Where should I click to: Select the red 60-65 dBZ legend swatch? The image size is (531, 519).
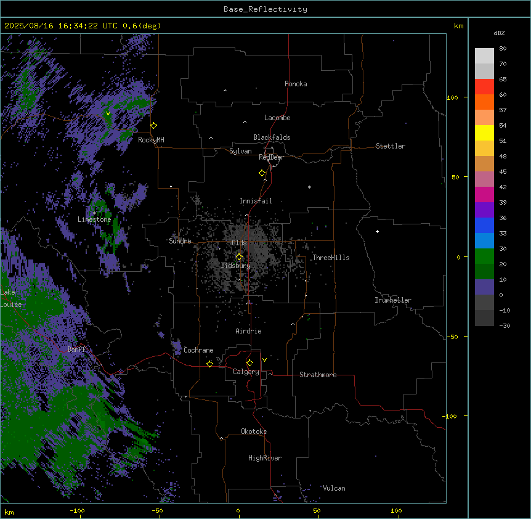pos(484,87)
